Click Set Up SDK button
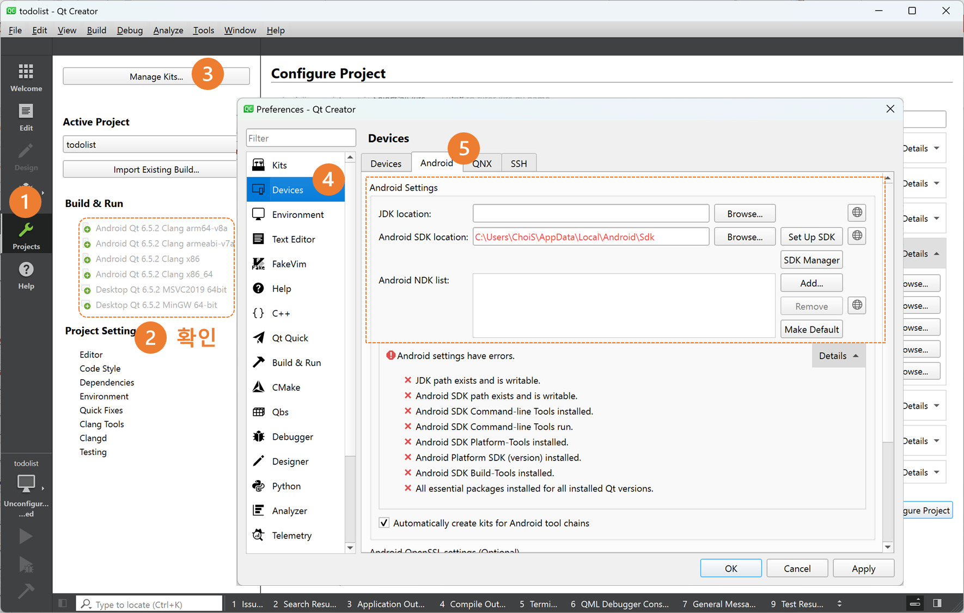 click(812, 237)
